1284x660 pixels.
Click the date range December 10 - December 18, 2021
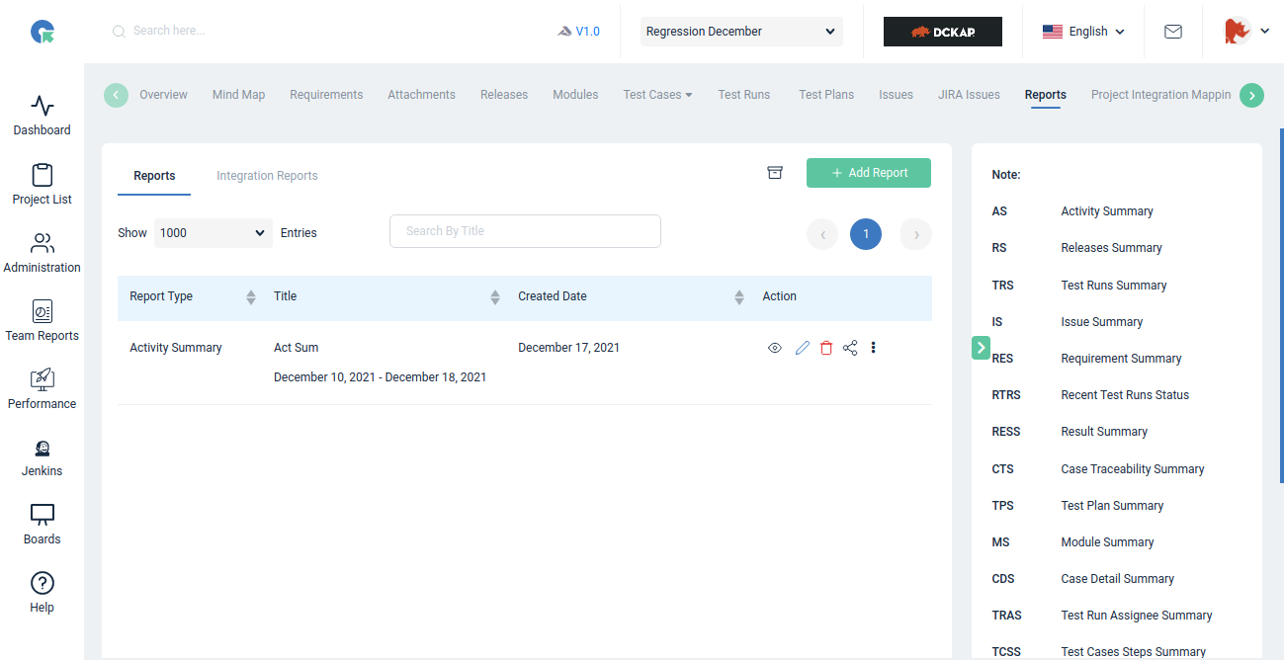(x=380, y=377)
